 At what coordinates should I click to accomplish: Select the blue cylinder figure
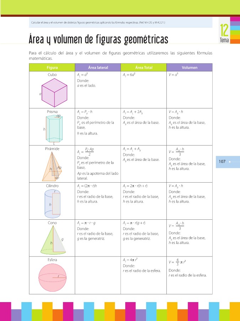[53, 203]
